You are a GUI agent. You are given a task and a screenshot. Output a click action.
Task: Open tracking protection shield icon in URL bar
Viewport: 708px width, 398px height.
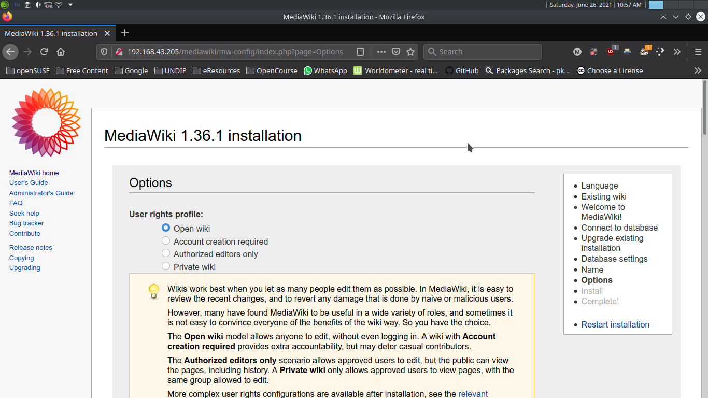click(x=104, y=52)
